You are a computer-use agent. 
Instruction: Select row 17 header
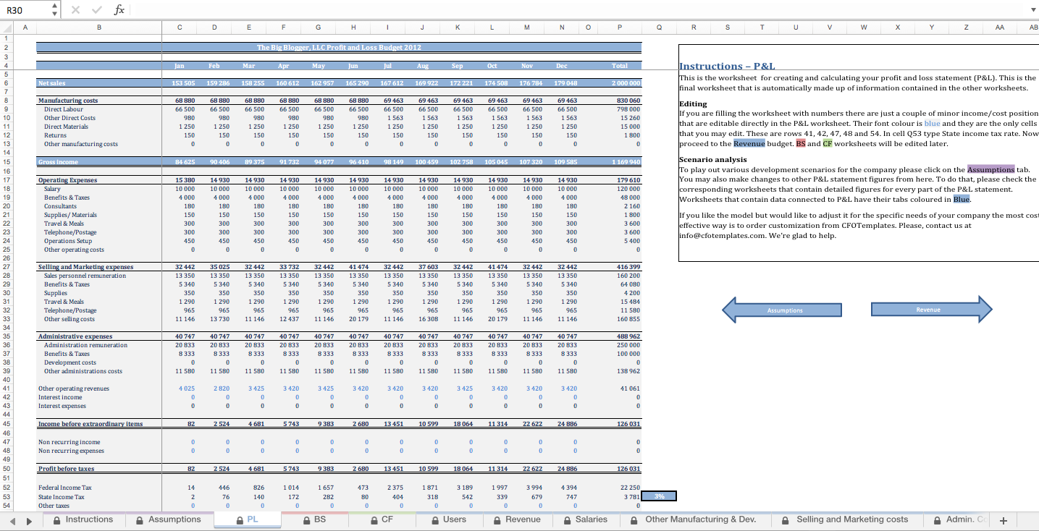(x=6, y=180)
